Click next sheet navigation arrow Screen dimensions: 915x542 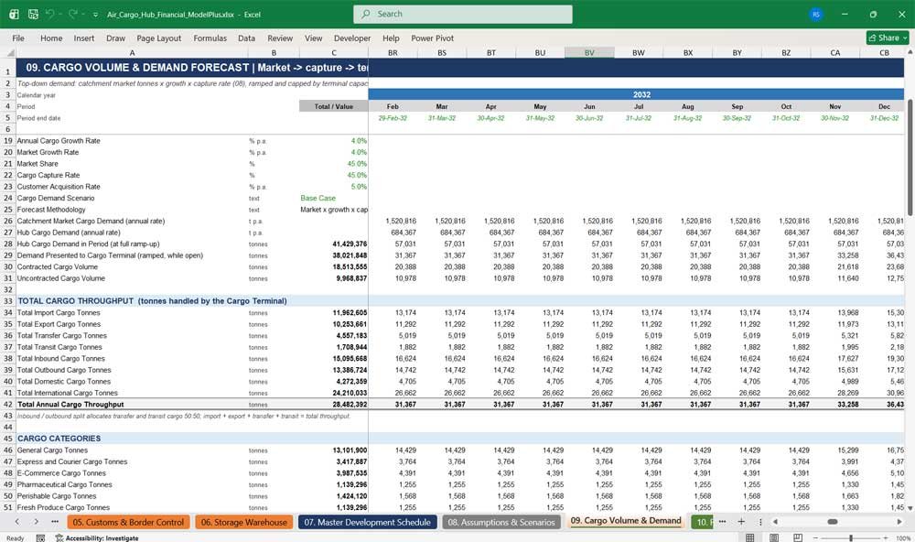coord(37,522)
